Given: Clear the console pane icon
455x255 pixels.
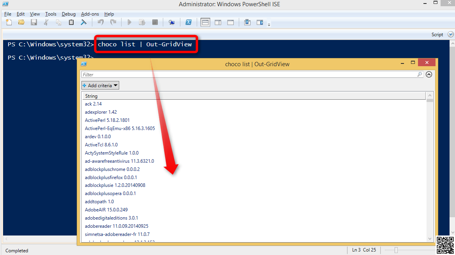Looking at the screenshot, I should tap(84, 22).
